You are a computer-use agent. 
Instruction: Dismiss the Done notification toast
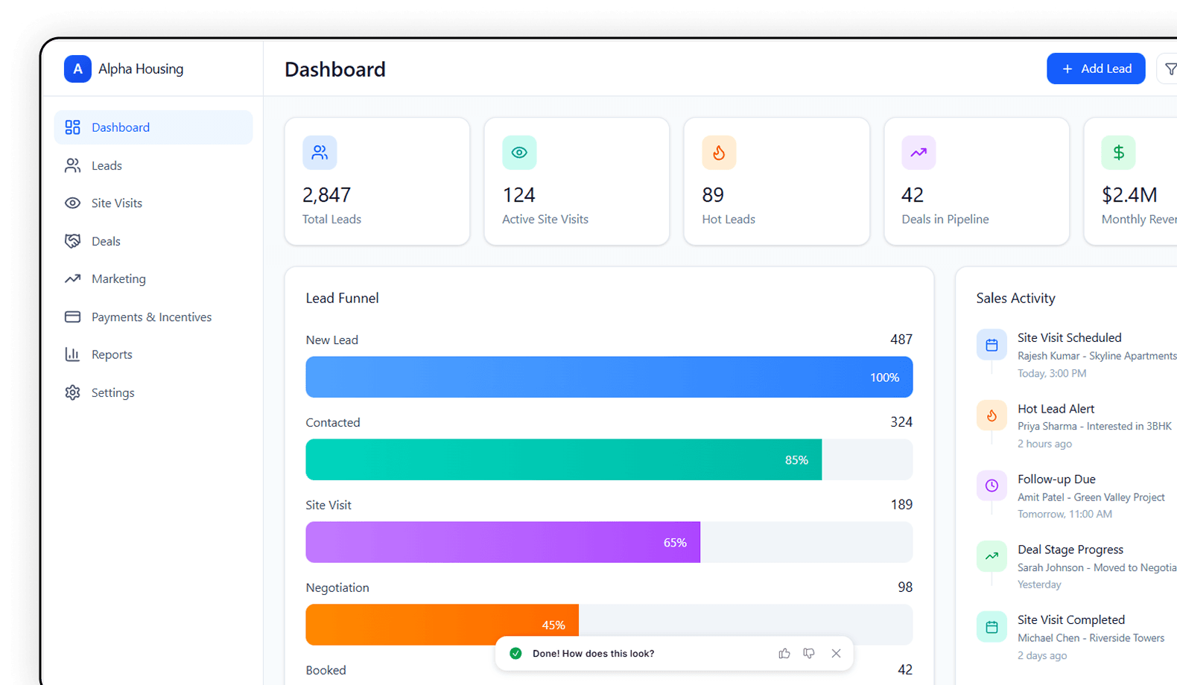pos(836,653)
